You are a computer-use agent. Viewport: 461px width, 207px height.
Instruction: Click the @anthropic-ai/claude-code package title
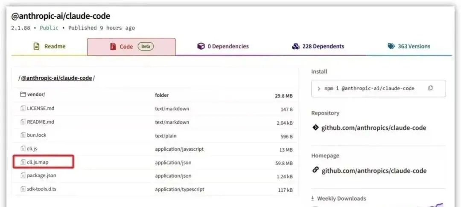[61, 16]
